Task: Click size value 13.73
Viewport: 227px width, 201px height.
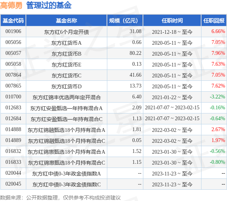Action: pyautogui.click(x=135, y=86)
